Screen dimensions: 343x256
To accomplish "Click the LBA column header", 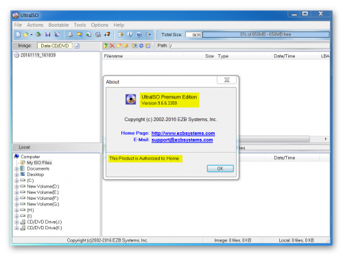I will click(325, 56).
